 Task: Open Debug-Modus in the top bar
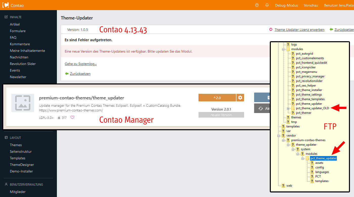(286, 5)
